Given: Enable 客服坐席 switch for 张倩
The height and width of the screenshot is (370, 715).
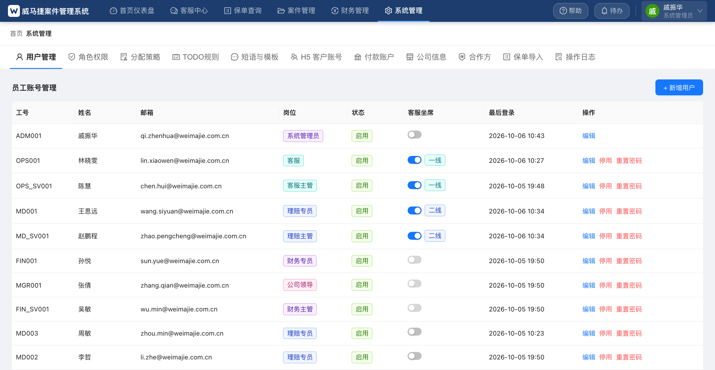Looking at the screenshot, I should click(x=414, y=284).
